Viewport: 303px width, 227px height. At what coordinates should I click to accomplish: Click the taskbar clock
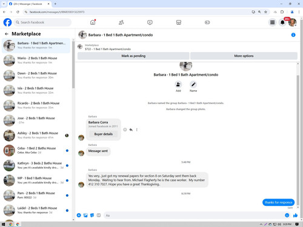click(287, 224)
